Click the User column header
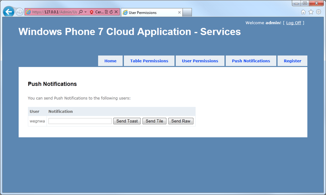This screenshot has width=326, height=195. (x=34, y=112)
